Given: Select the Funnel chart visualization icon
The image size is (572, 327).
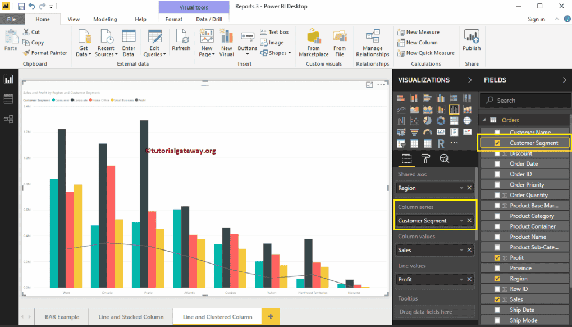Looking at the screenshot, I should [x=414, y=132].
